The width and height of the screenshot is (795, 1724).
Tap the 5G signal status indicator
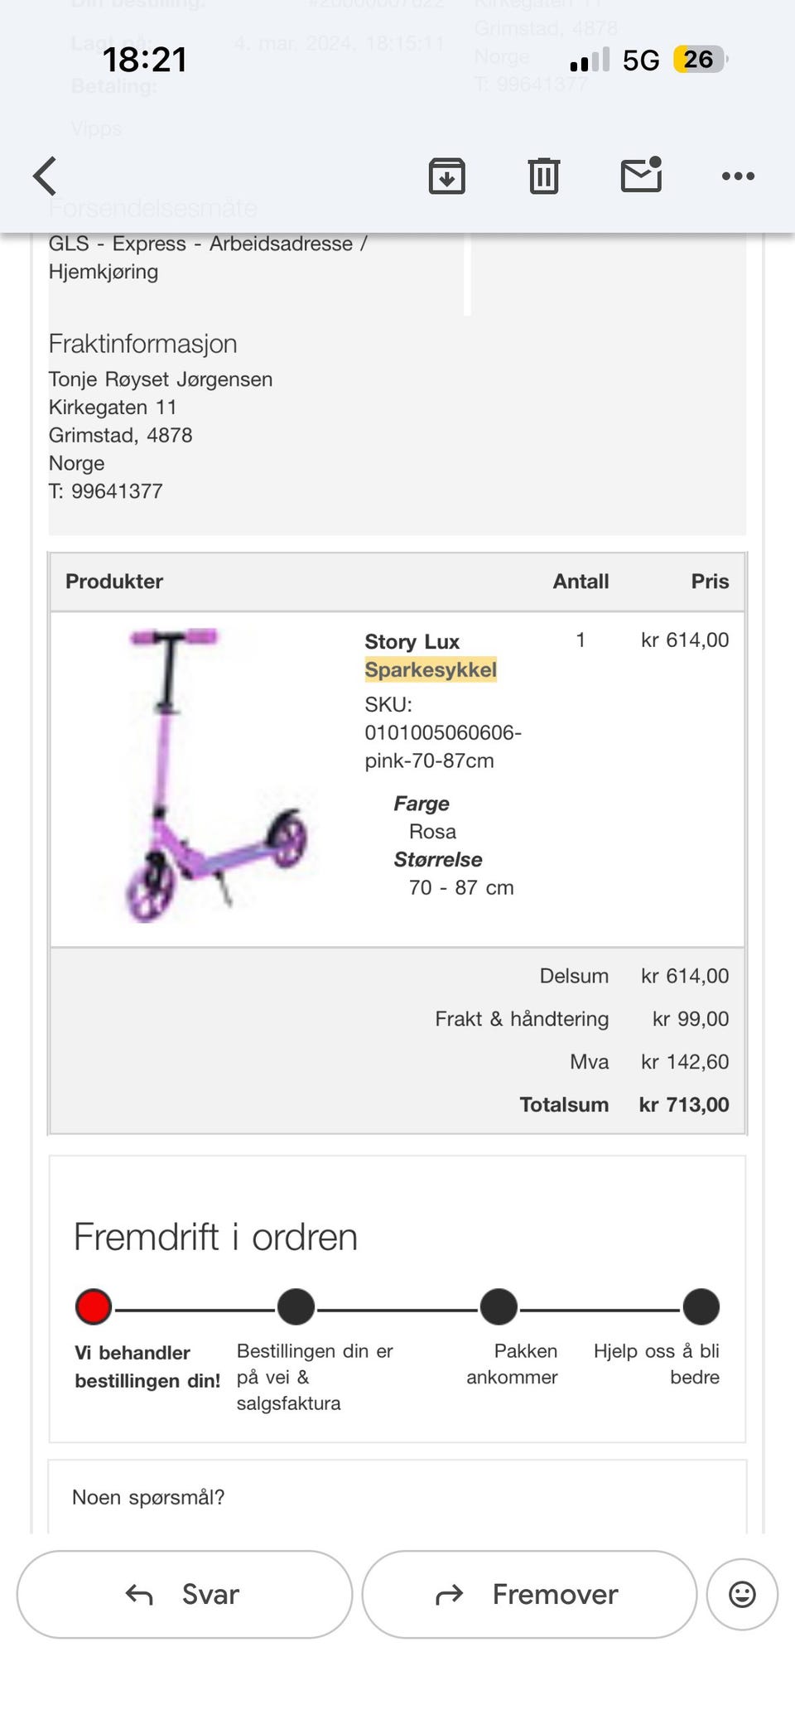641,60
